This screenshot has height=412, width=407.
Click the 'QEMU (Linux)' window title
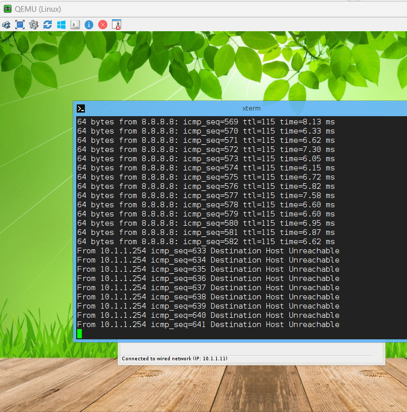point(38,9)
